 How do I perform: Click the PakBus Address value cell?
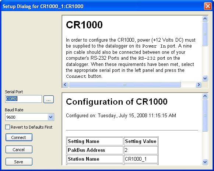[x=141, y=150]
